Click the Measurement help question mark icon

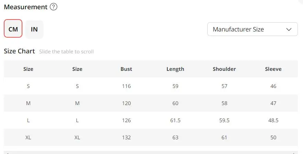point(53,7)
